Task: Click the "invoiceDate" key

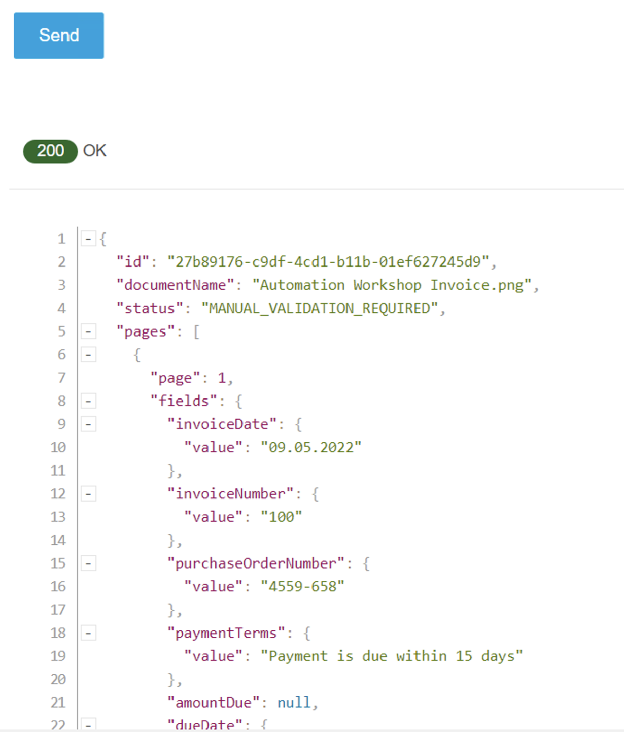Action: coord(222,424)
